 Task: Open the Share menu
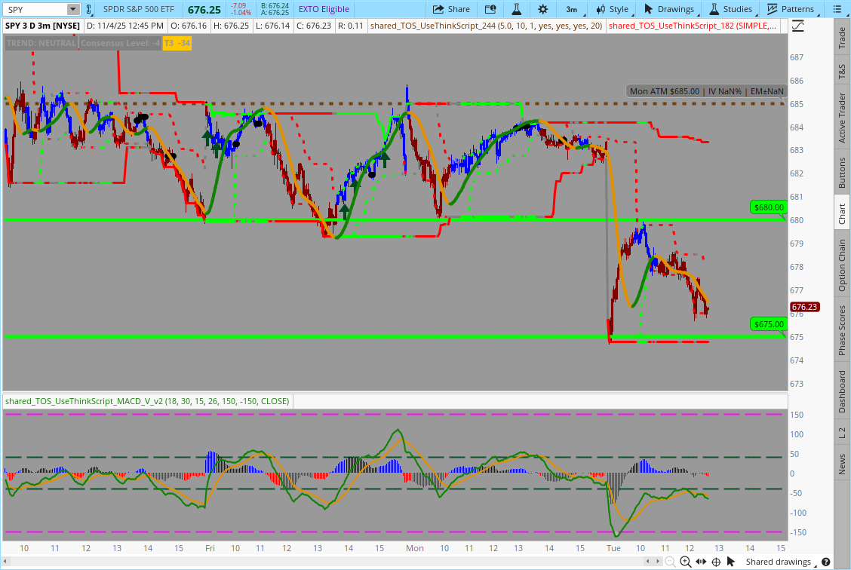click(451, 9)
